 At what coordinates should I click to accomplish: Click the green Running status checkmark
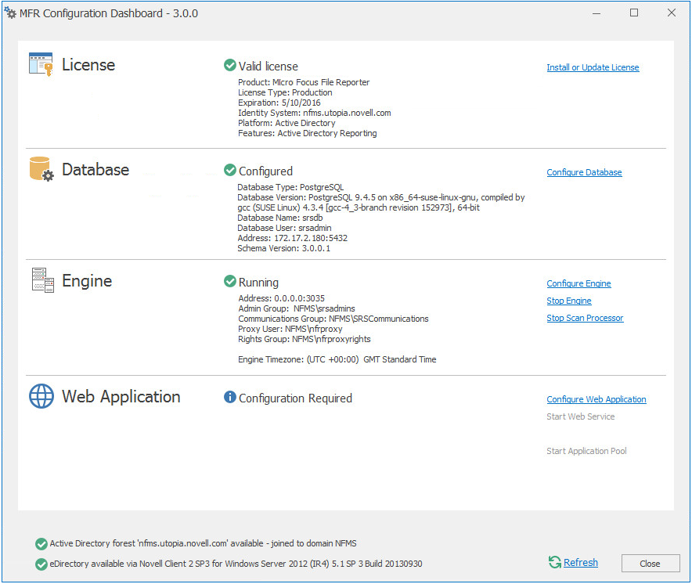click(x=230, y=281)
